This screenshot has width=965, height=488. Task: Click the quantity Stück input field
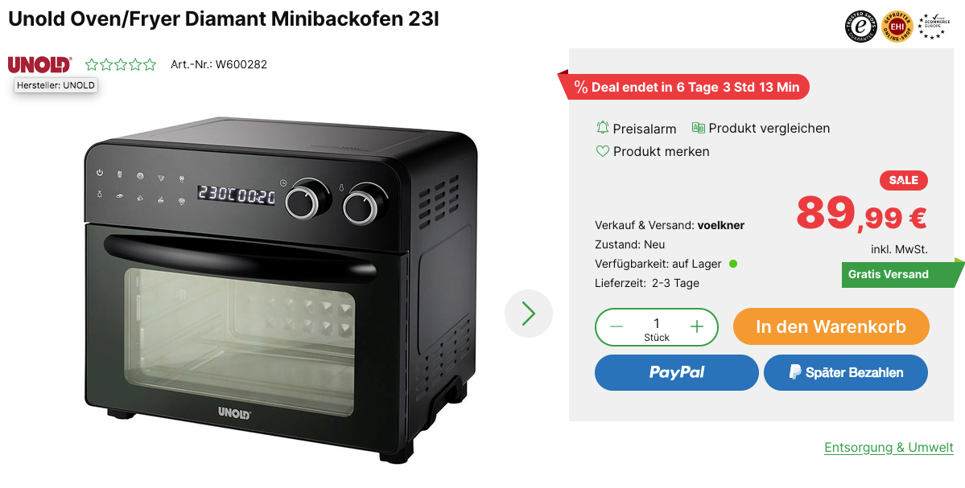[657, 327]
